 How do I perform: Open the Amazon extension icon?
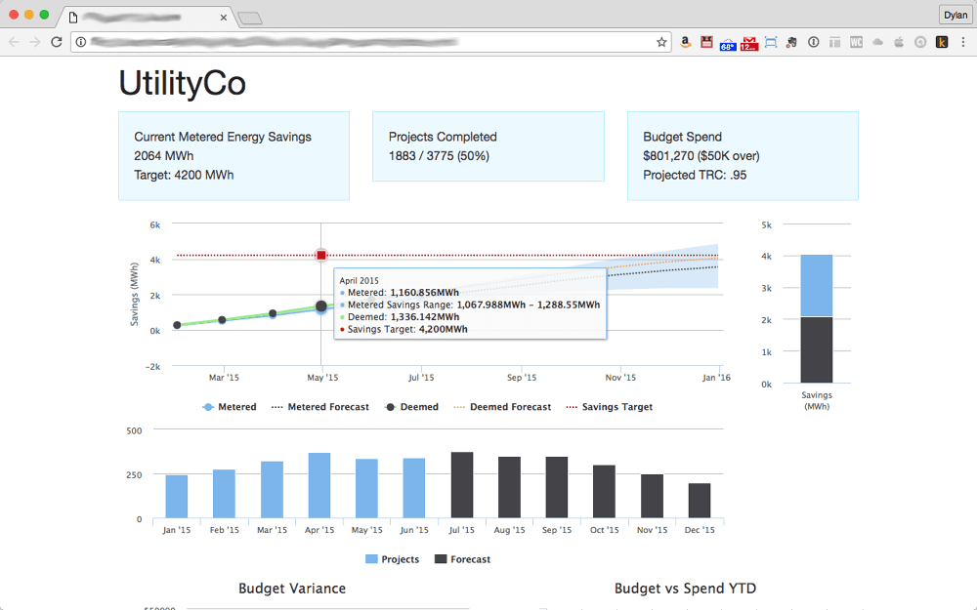tap(685, 42)
